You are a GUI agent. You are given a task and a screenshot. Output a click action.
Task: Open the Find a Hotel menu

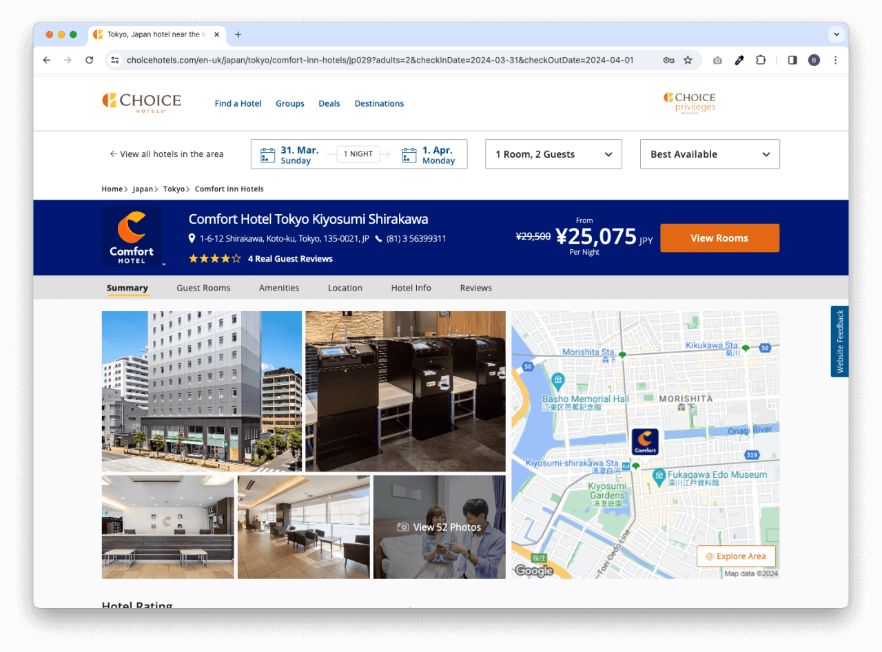coord(238,103)
